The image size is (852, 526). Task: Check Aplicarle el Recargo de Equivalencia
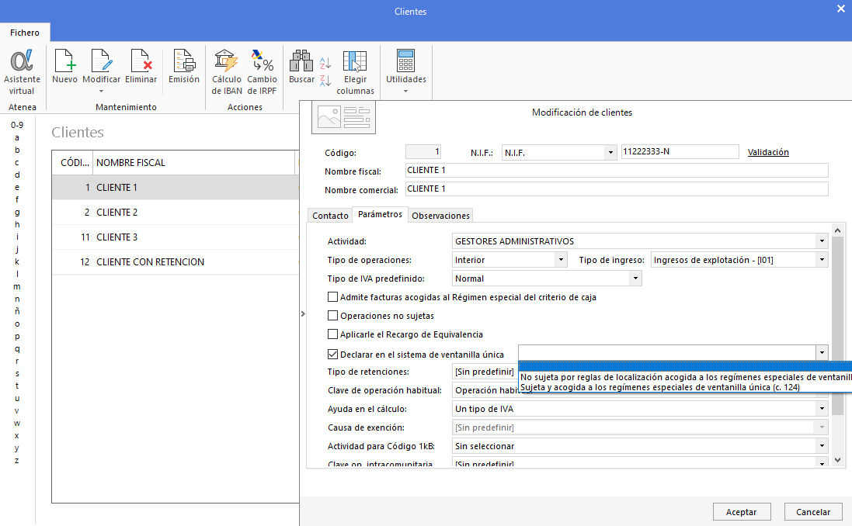point(333,334)
